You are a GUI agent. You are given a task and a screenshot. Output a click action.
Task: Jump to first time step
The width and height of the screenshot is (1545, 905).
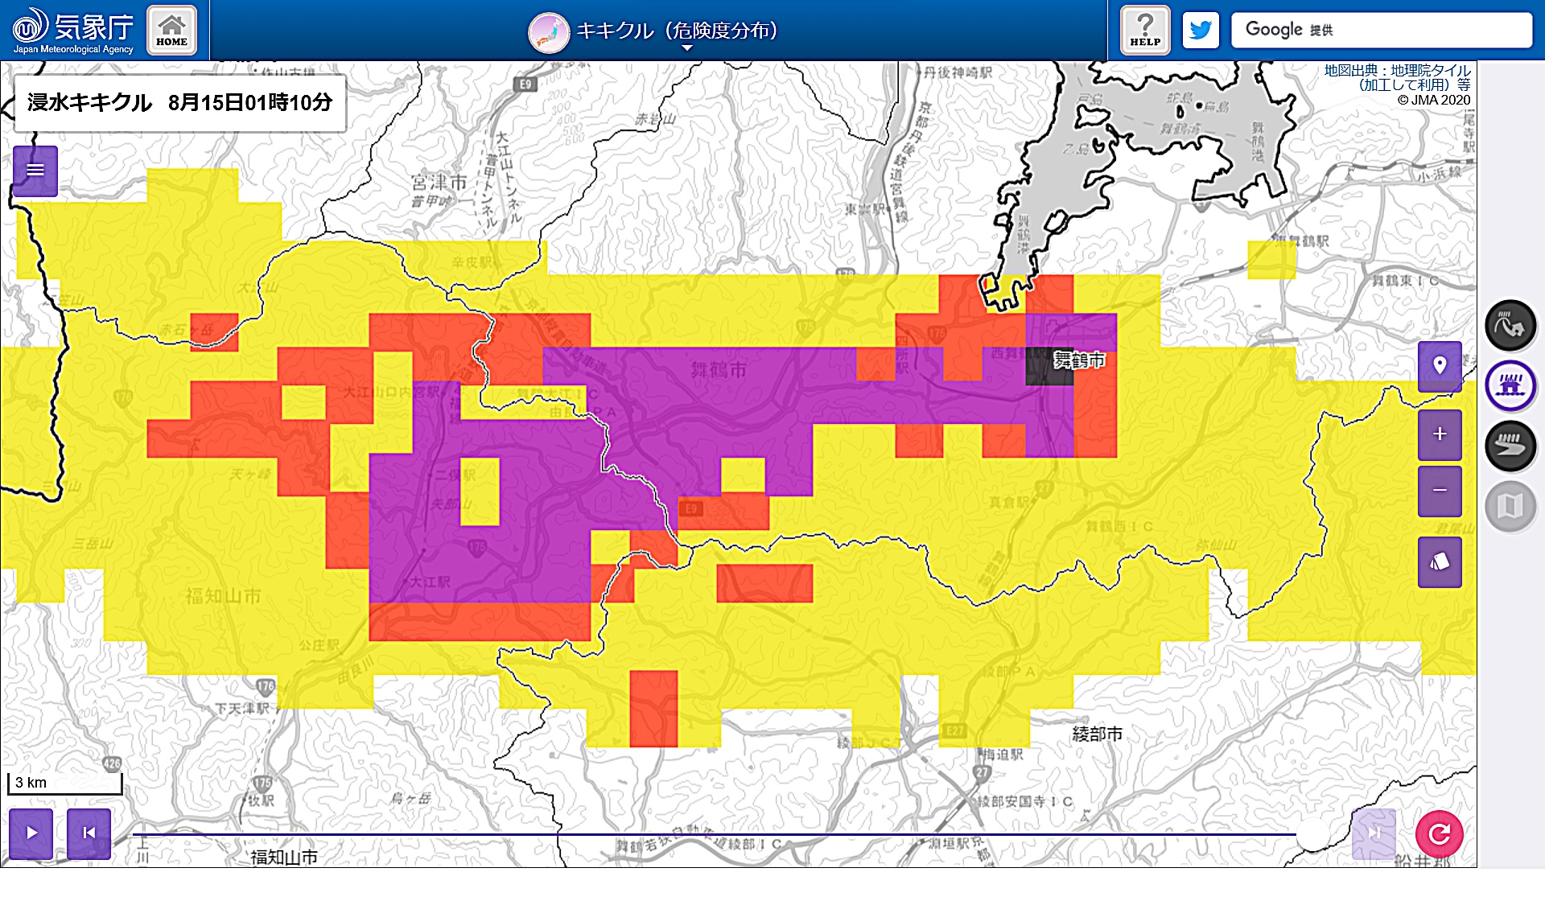tap(89, 833)
